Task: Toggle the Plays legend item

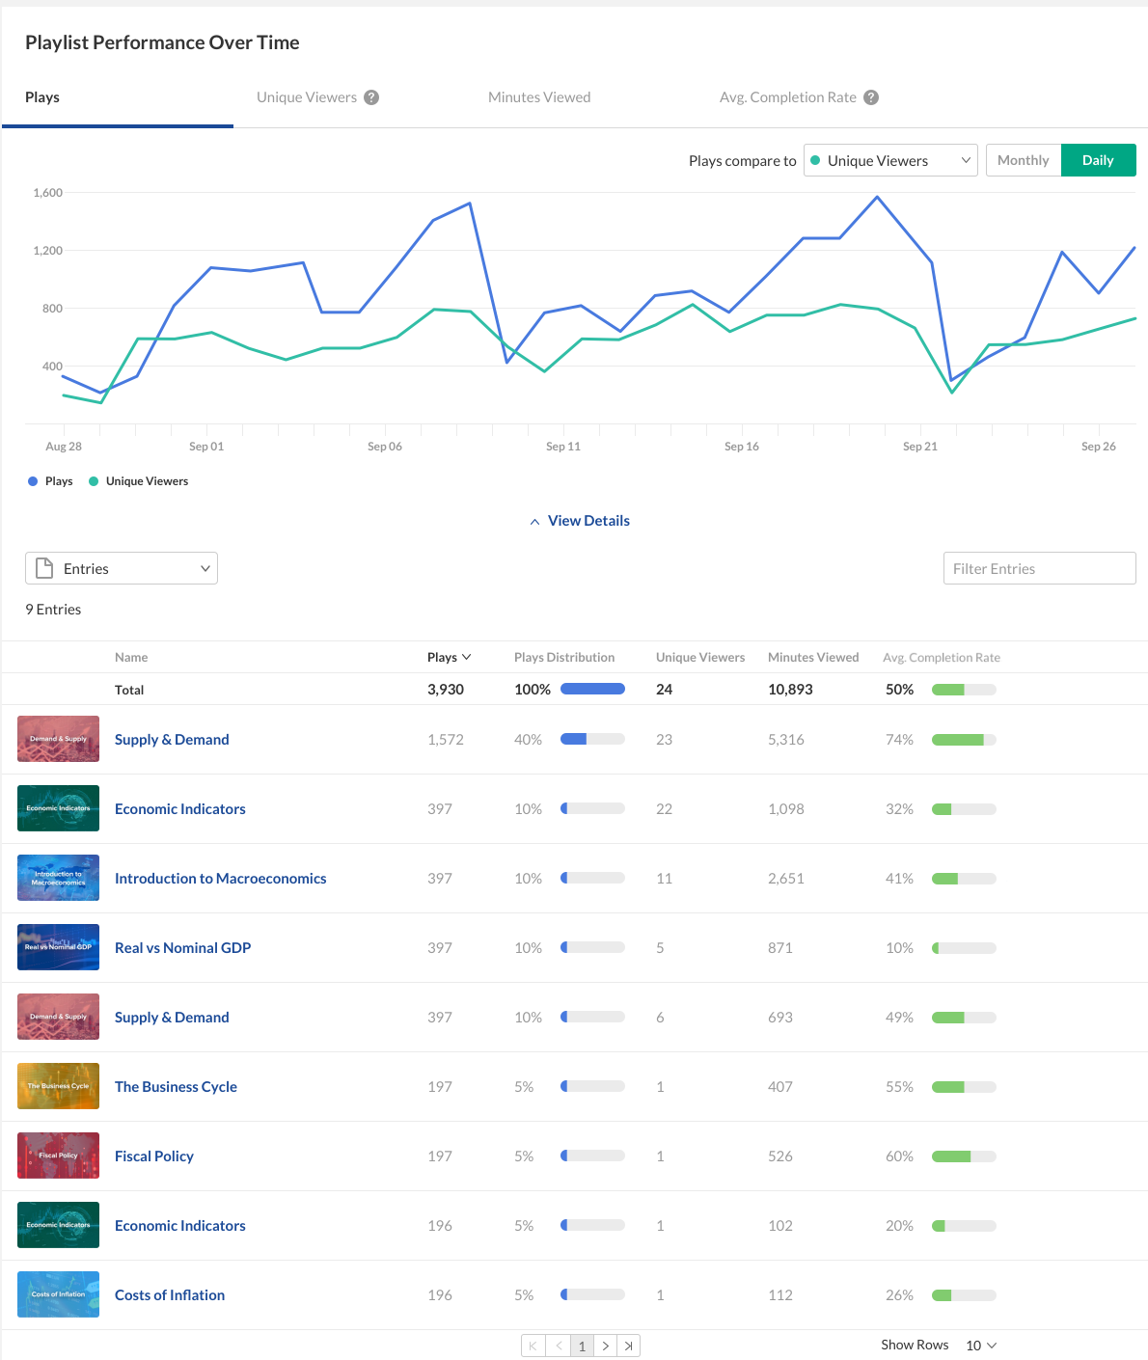Action: (x=50, y=481)
